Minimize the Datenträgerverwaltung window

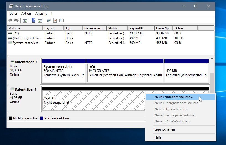(x=183, y=6)
